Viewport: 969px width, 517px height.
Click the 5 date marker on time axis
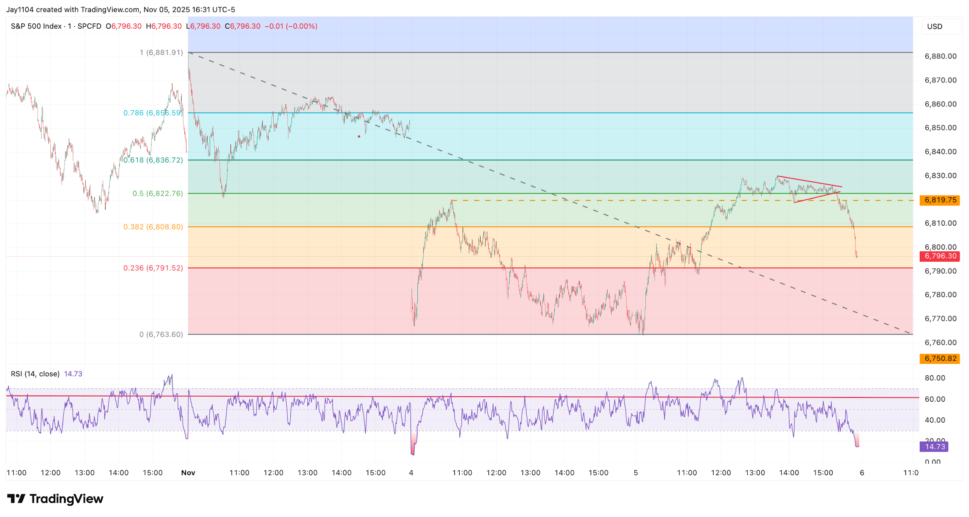tap(636, 473)
